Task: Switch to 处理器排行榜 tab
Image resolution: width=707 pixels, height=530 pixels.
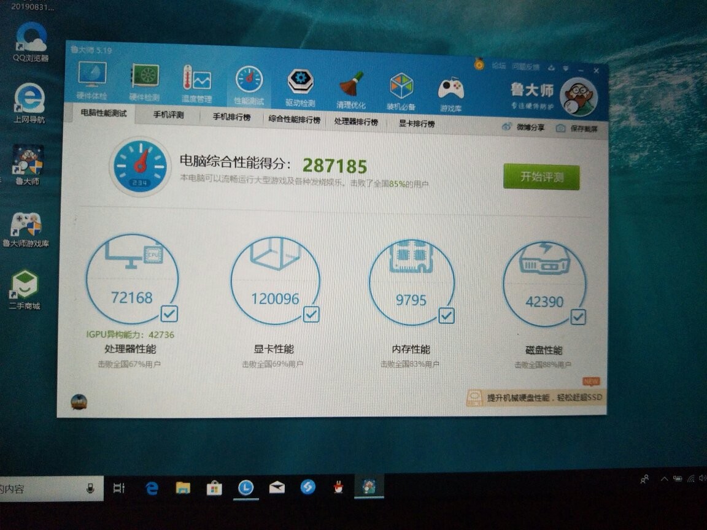Action: click(x=356, y=121)
